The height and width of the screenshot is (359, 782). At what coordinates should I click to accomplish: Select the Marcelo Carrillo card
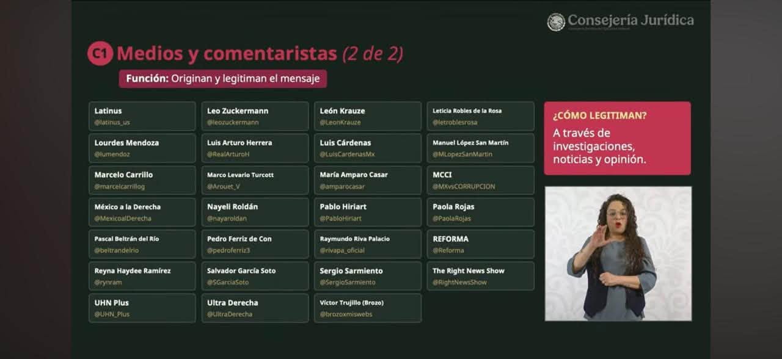click(x=142, y=180)
